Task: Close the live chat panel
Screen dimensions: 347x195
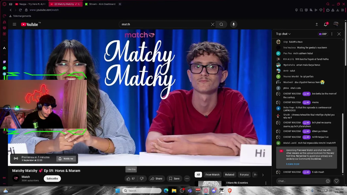Action: pos(339,34)
